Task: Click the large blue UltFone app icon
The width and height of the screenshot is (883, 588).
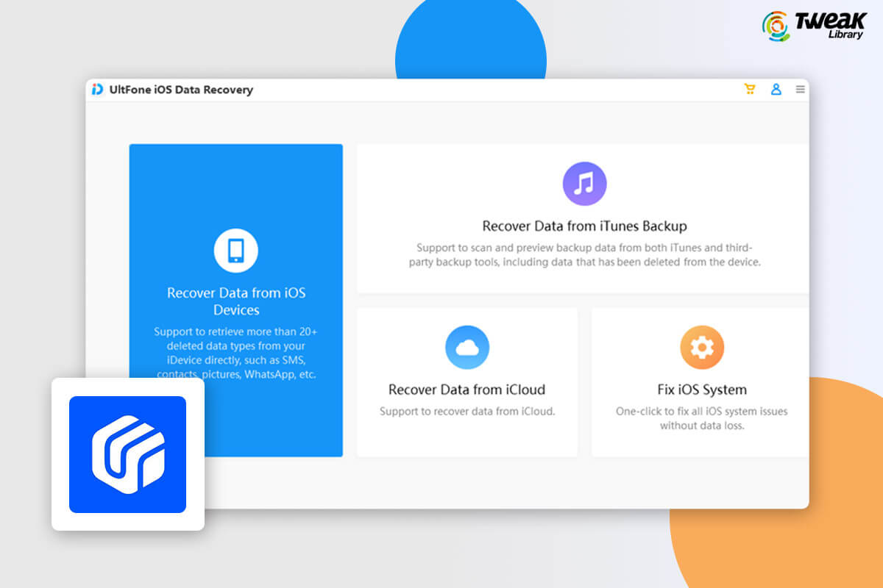Action: (127, 453)
